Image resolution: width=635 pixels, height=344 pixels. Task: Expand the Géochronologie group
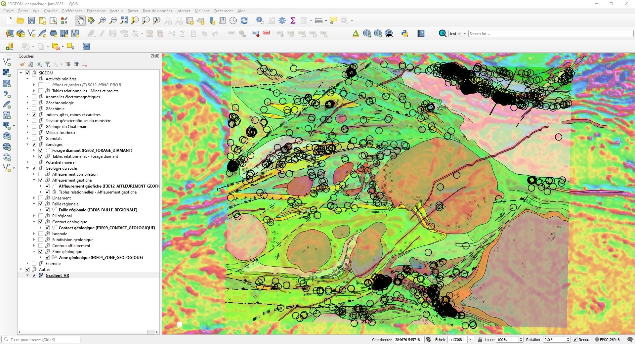tap(27, 103)
